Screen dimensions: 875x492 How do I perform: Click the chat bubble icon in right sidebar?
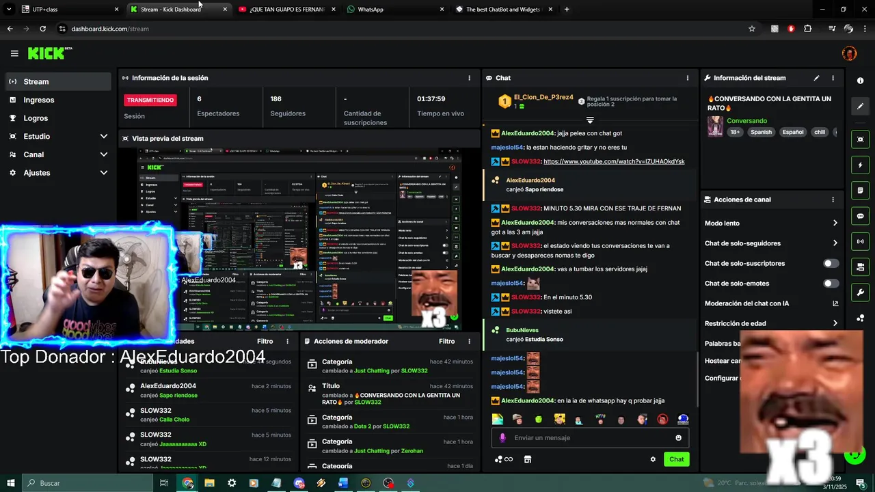pyautogui.click(x=860, y=216)
